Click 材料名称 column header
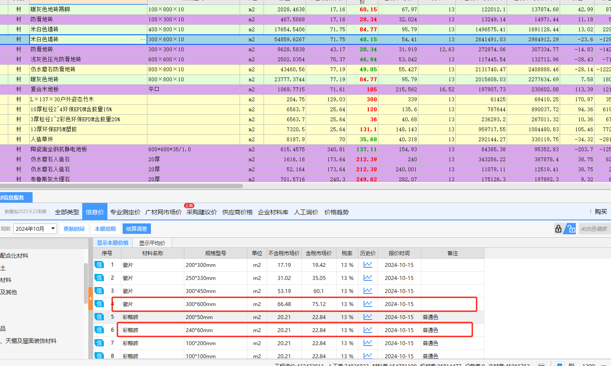Image resolution: width=611 pixels, height=366 pixels. point(153,253)
